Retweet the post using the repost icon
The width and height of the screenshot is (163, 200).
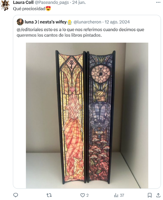49,195
